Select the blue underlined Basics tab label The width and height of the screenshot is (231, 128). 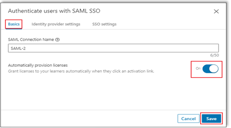click(14, 24)
